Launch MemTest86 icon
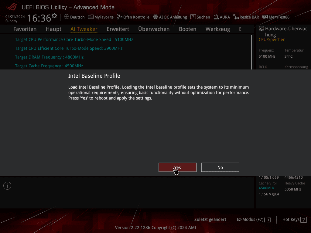 [265, 17]
